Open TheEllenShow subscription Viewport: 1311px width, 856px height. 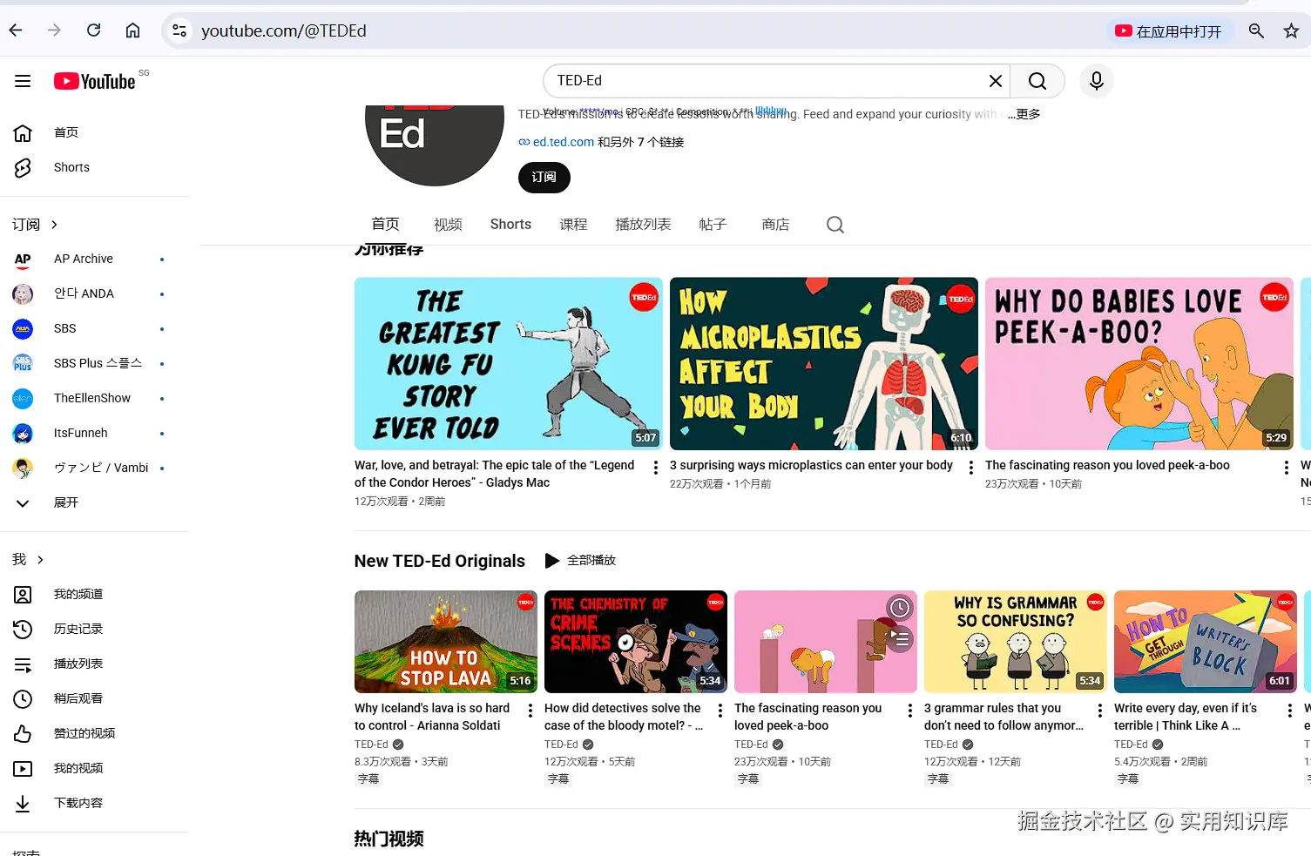94,398
